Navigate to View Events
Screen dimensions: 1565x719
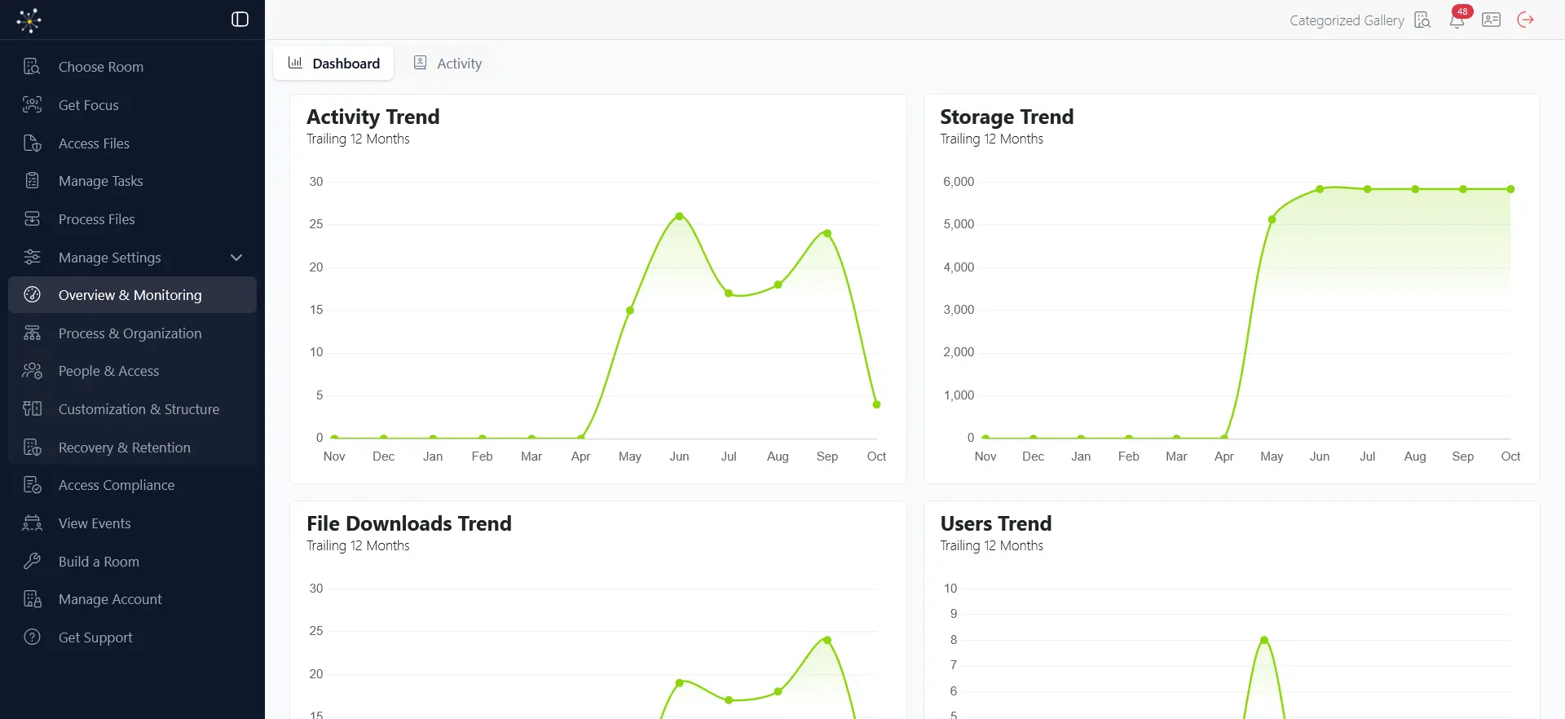[132, 523]
